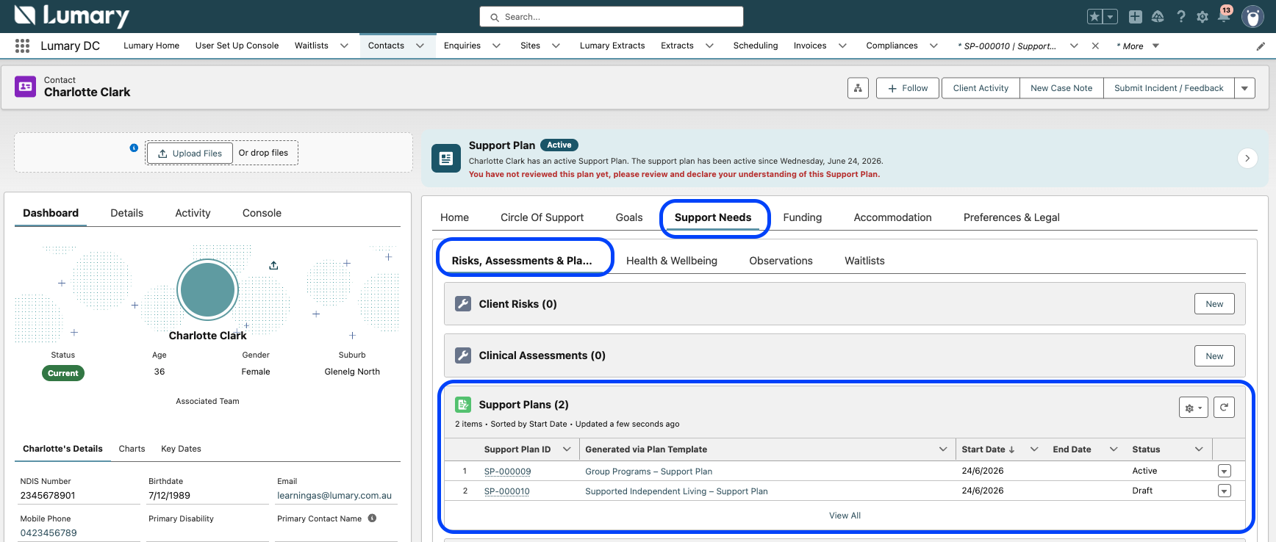Click the info icon beside Upload Files
Viewport: 1276px width, 542px height.
(134, 148)
